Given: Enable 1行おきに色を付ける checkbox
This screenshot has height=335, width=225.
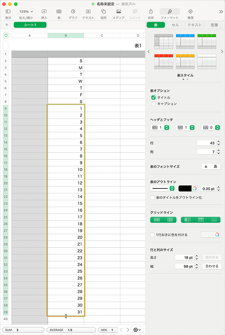Looking at the screenshot, I should point(153,235).
